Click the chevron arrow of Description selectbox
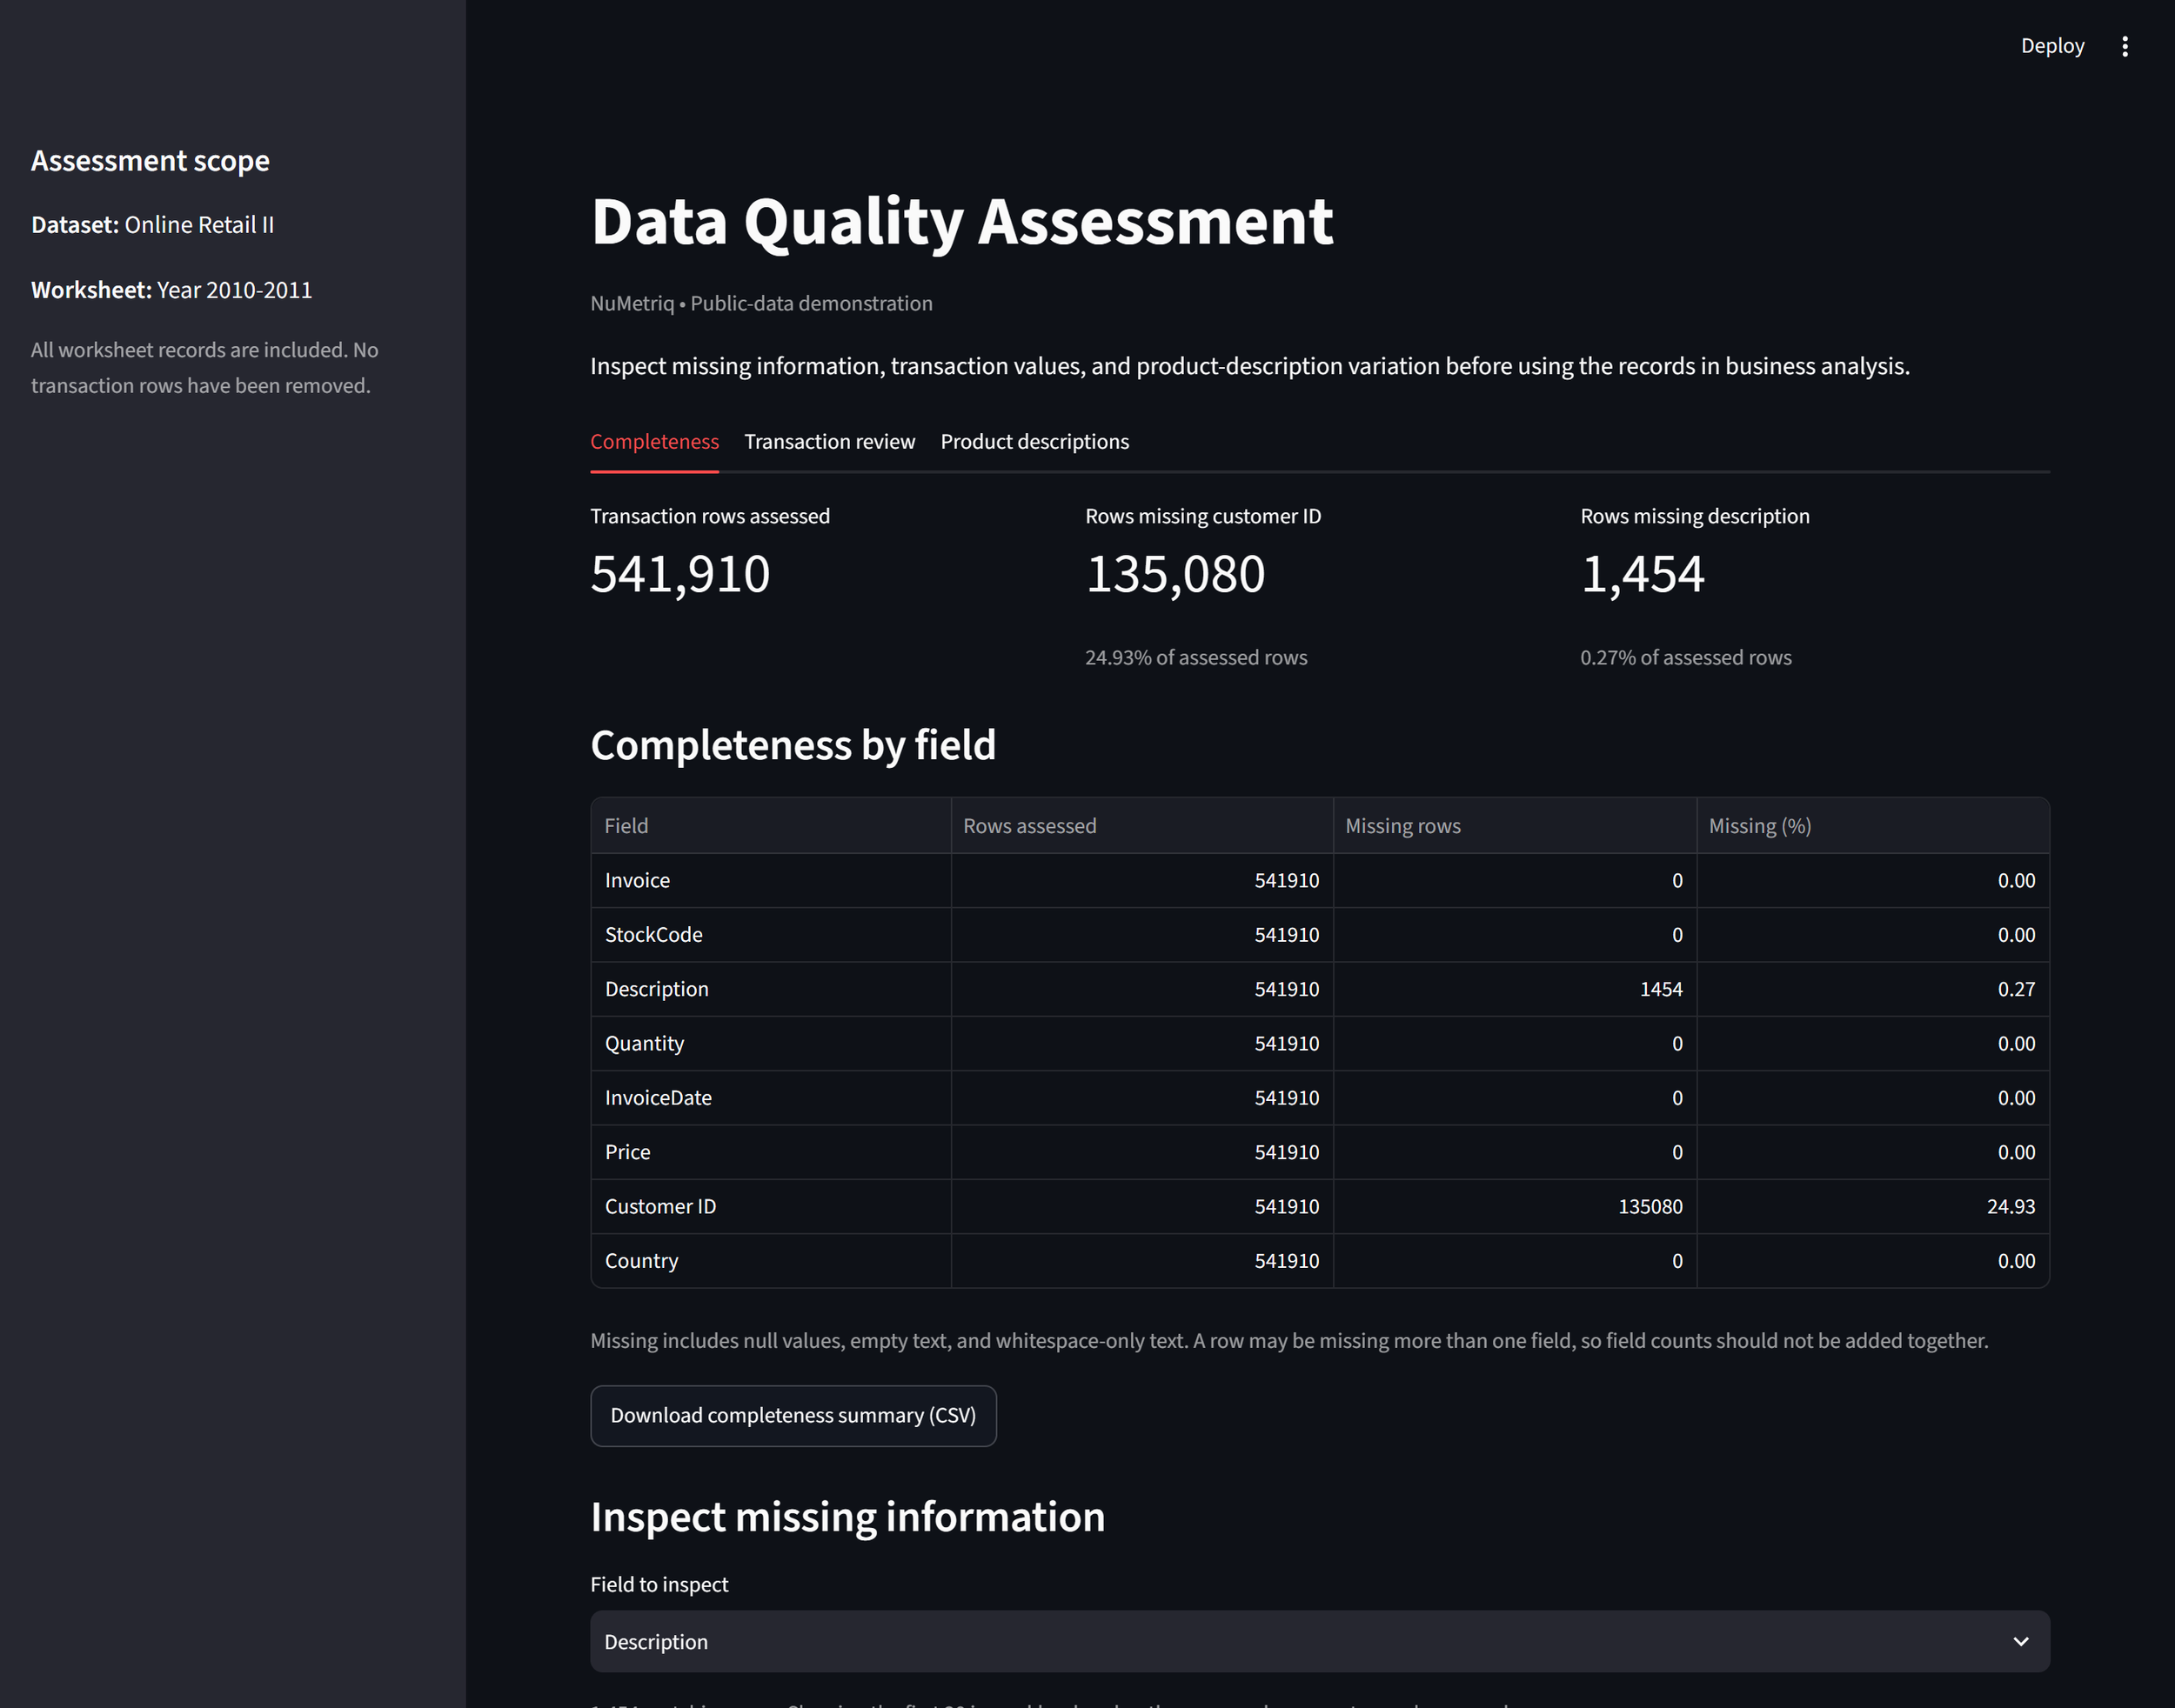The width and height of the screenshot is (2175, 1708). click(2020, 1641)
